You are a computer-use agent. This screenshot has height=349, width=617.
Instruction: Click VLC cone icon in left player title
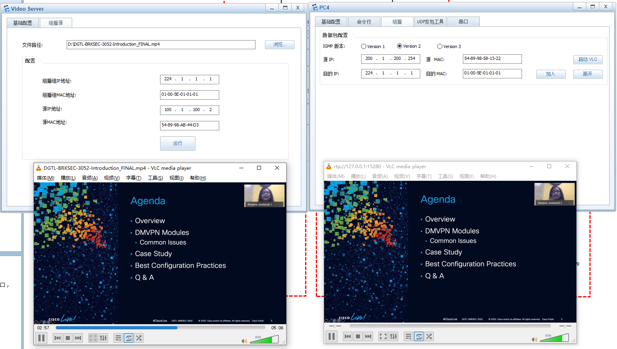tap(39, 168)
